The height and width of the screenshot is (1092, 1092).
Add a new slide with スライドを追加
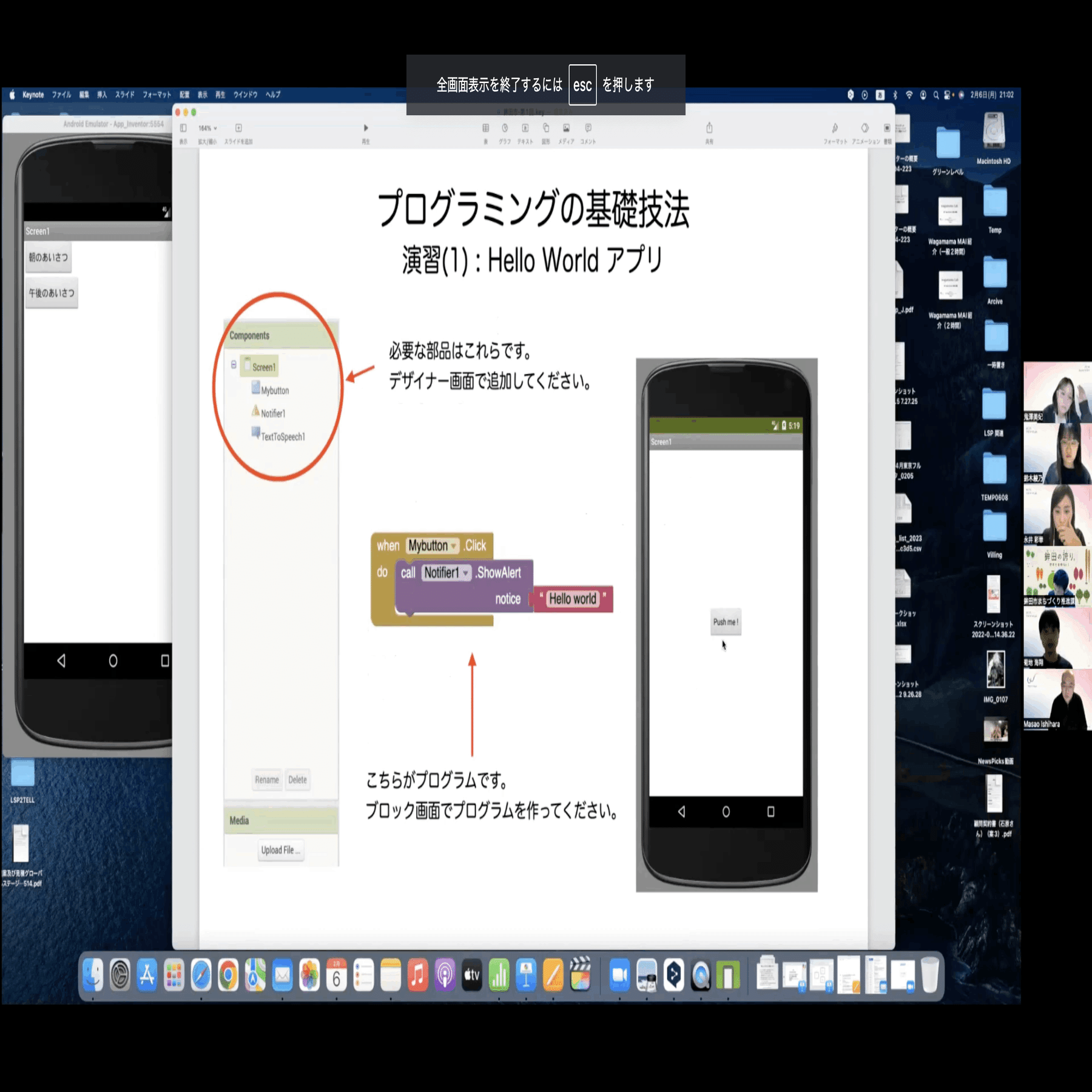coord(238,129)
